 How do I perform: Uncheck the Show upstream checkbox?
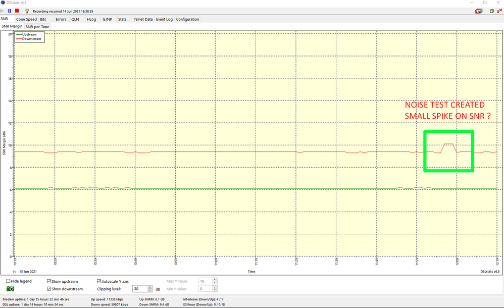pyautogui.click(x=49, y=281)
